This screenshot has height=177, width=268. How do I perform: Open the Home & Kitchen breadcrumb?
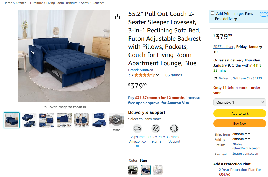(14, 3)
